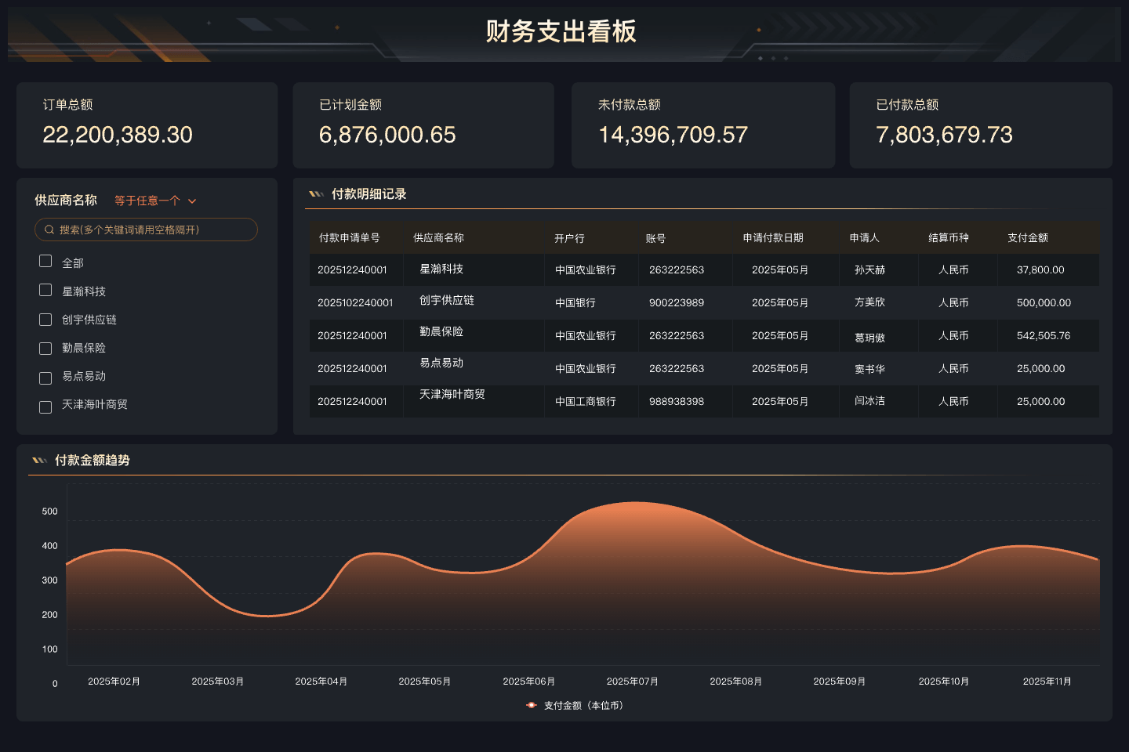Select the 勤晨保险 checkbox
This screenshot has height=752, width=1129.
click(45, 349)
